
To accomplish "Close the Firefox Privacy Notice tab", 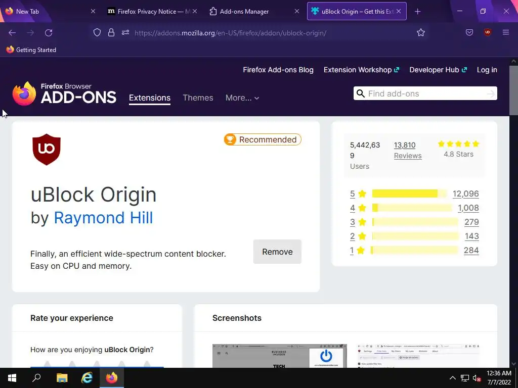I will tap(195, 11).
